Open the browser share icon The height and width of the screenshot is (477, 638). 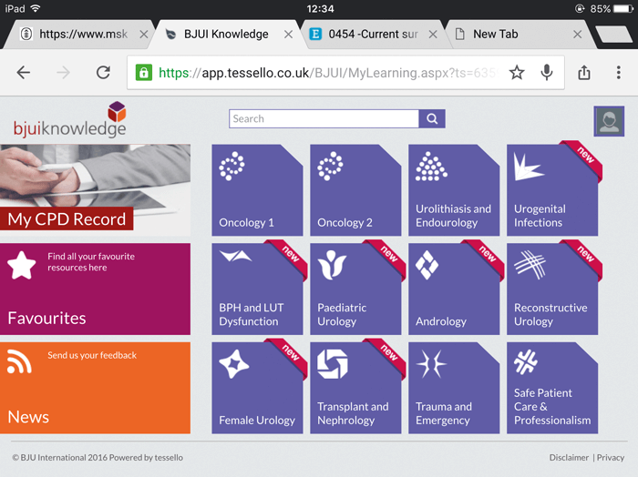(x=584, y=73)
